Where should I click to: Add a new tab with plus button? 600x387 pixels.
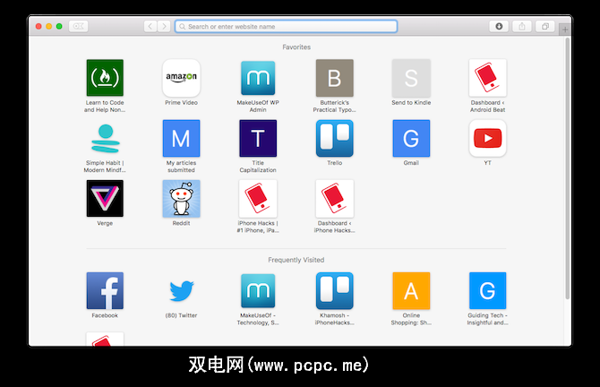pyautogui.click(x=565, y=30)
